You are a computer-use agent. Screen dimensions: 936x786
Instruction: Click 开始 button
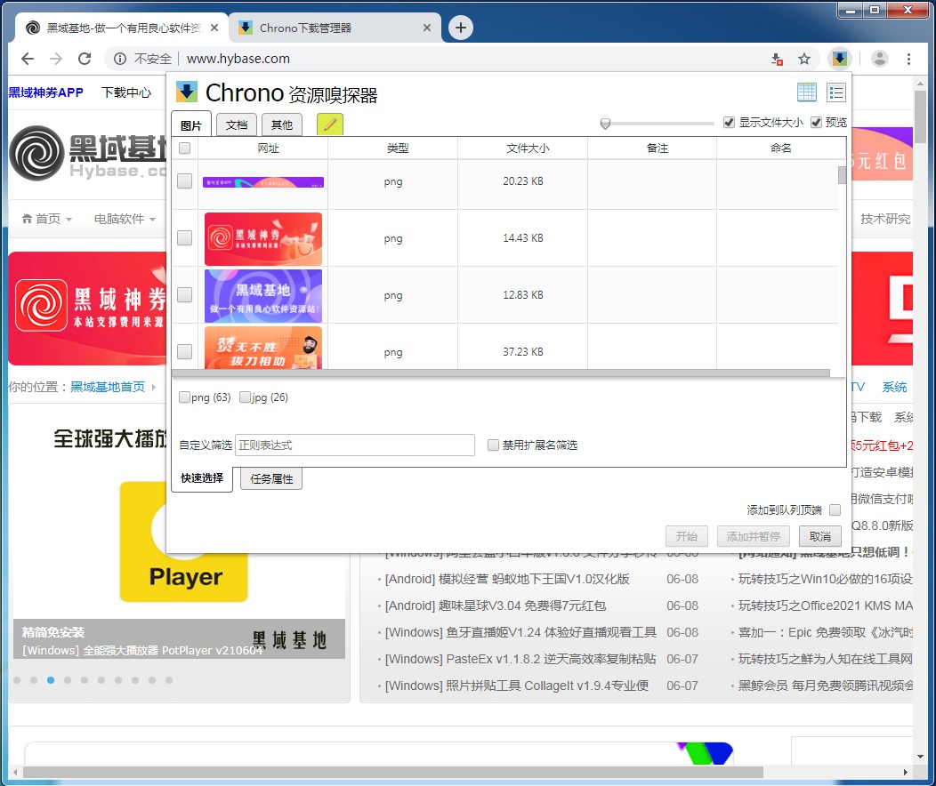(x=687, y=536)
